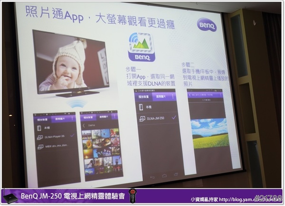Screen dimensions: 285x206
Task: Select the golden sunset thumbnail in the Demo gallery
Action: coord(88,154)
